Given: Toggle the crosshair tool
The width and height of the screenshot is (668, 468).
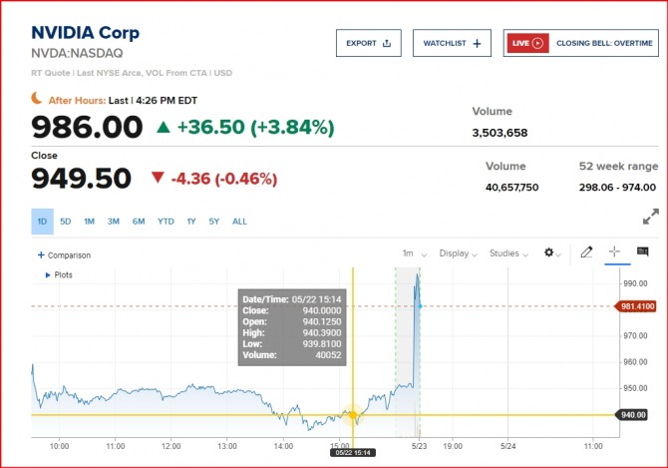Looking at the screenshot, I should pyautogui.click(x=614, y=253).
